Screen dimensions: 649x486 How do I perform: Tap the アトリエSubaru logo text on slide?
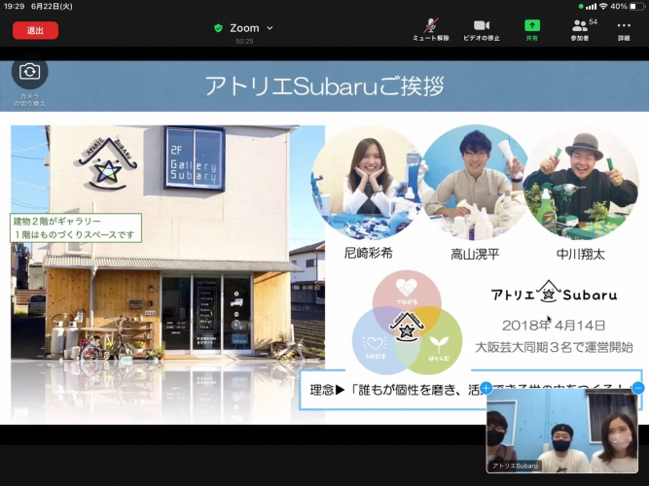[554, 293]
